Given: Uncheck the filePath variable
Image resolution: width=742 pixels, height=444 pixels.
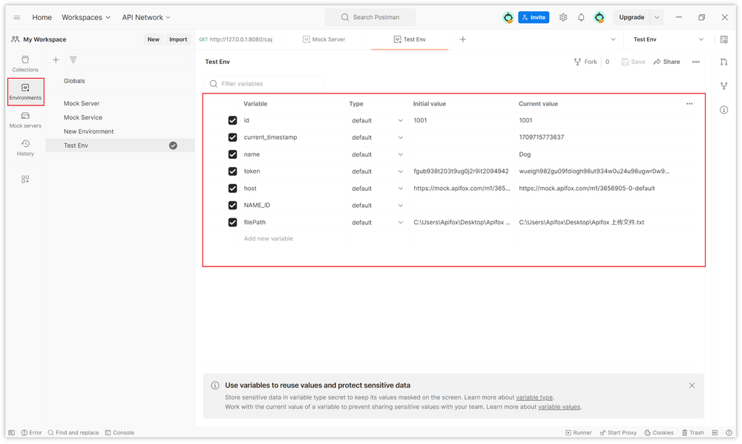Looking at the screenshot, I should click(x=232, y=222).
